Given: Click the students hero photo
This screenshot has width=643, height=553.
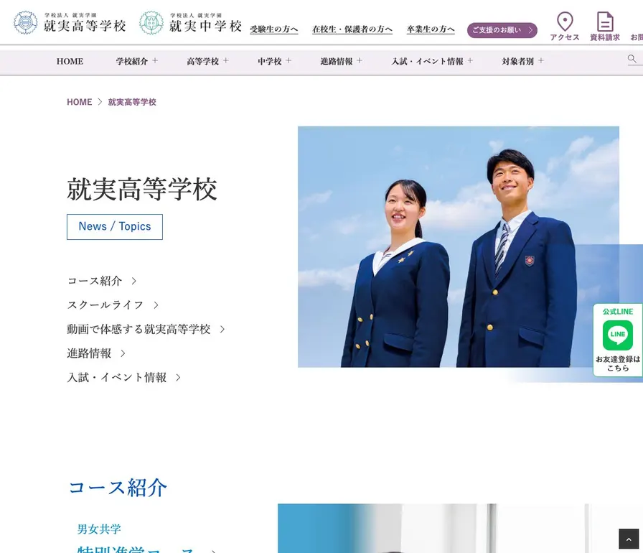Looking at the screenshot, I should click(459, 247).
